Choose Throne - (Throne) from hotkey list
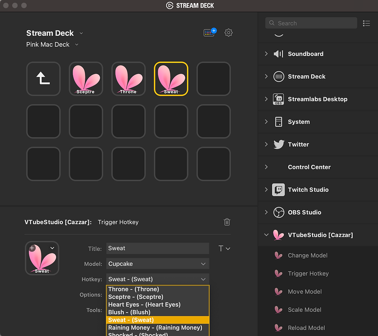The height and width of the screenshot is (336, 378). pyautogui.click(x=158, y=289)
